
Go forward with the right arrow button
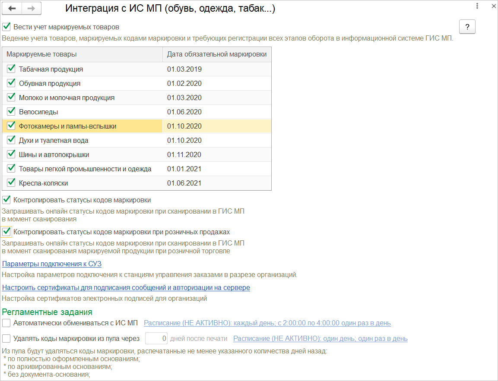coord(31,9)
